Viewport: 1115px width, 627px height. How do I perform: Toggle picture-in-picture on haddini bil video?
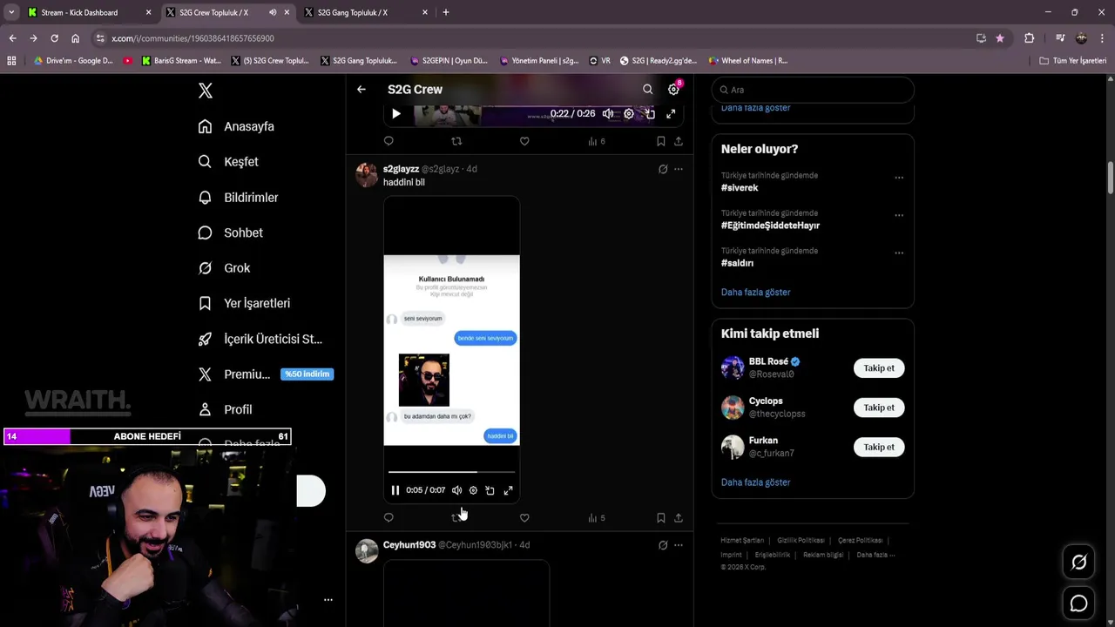click(x=490, y=490)
